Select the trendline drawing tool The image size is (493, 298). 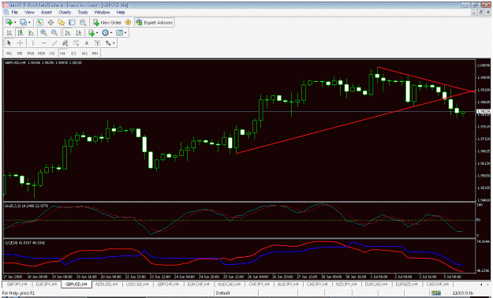click(x=54, y=43)
